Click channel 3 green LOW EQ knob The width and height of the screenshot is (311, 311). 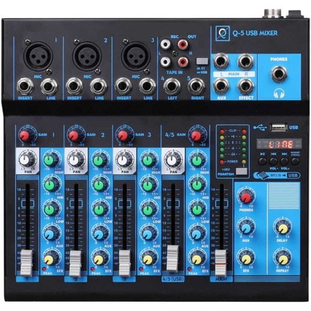147,209
